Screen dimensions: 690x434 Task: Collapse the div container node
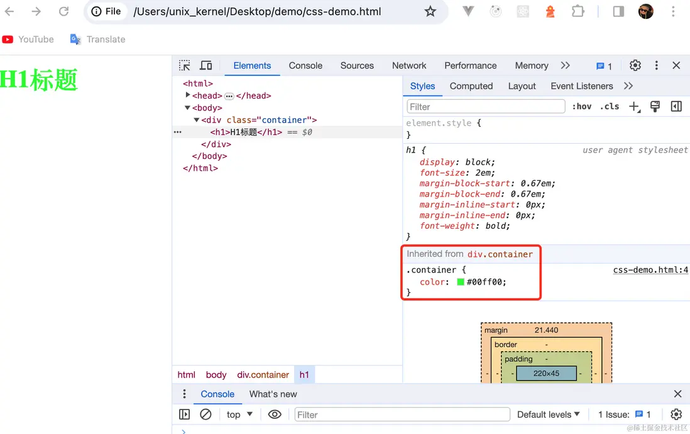[197, 120]
